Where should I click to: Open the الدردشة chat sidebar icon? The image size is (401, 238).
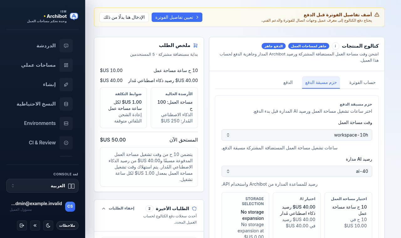(66, 46)
